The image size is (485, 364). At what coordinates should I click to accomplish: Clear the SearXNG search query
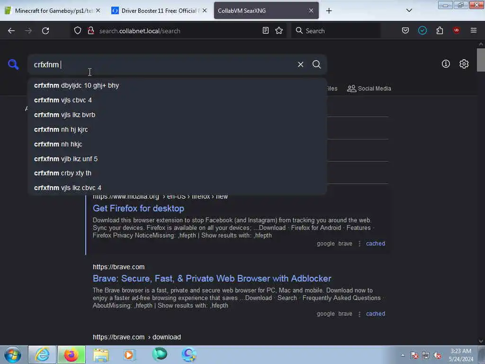[x=300, y=64]
